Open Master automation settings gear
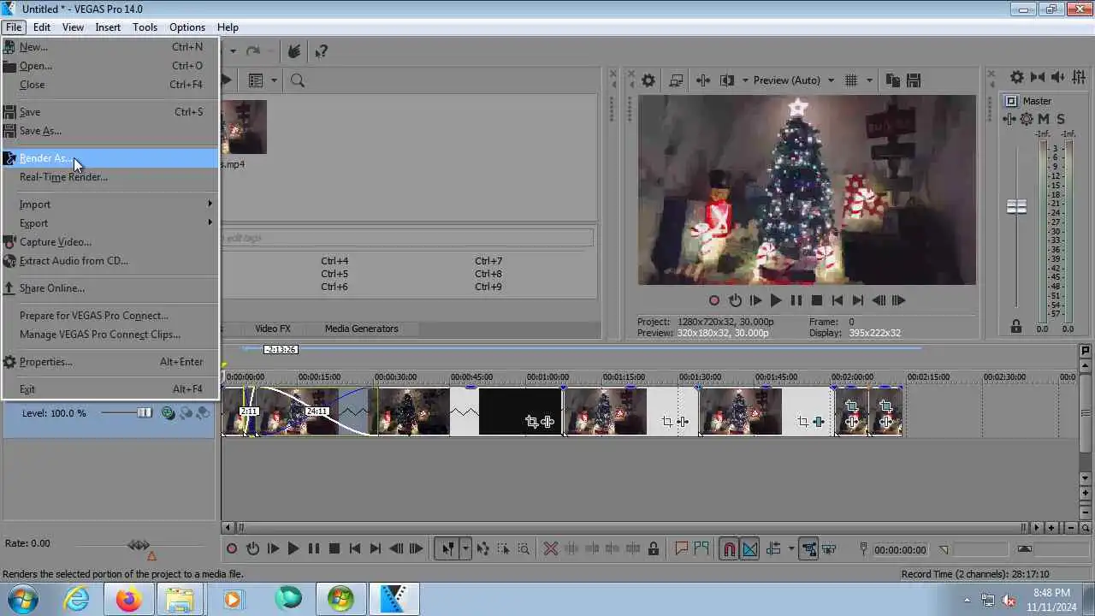This screenshot has width=1095, height=616. (x=1027, y=119)
